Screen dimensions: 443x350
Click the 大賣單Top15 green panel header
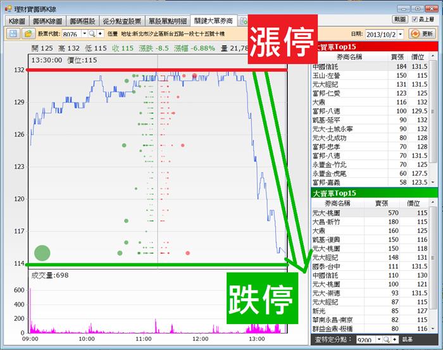pos(375,193)
